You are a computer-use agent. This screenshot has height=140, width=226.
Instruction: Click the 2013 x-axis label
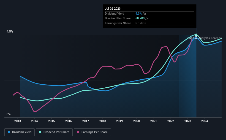click(18, 121)
